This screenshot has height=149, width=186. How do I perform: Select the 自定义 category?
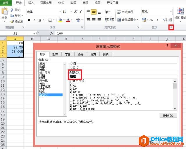point(51,95)
